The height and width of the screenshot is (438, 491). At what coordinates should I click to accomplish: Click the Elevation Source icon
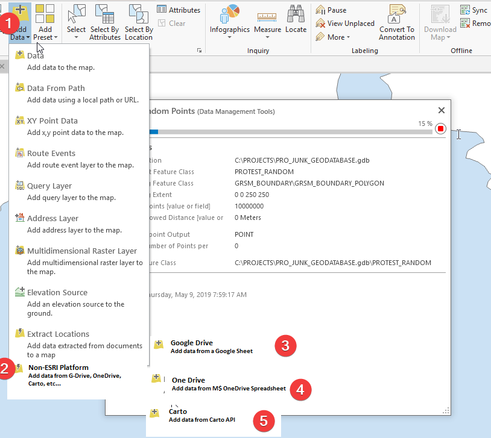point(20,292)
